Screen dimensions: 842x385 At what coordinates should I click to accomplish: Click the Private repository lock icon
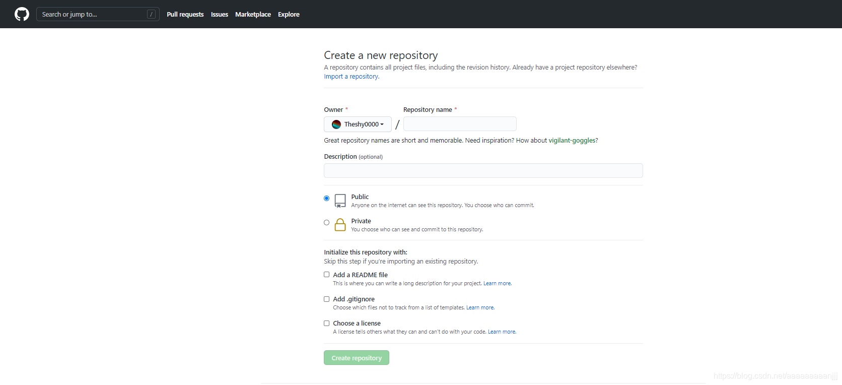click(x=340, y=225)
